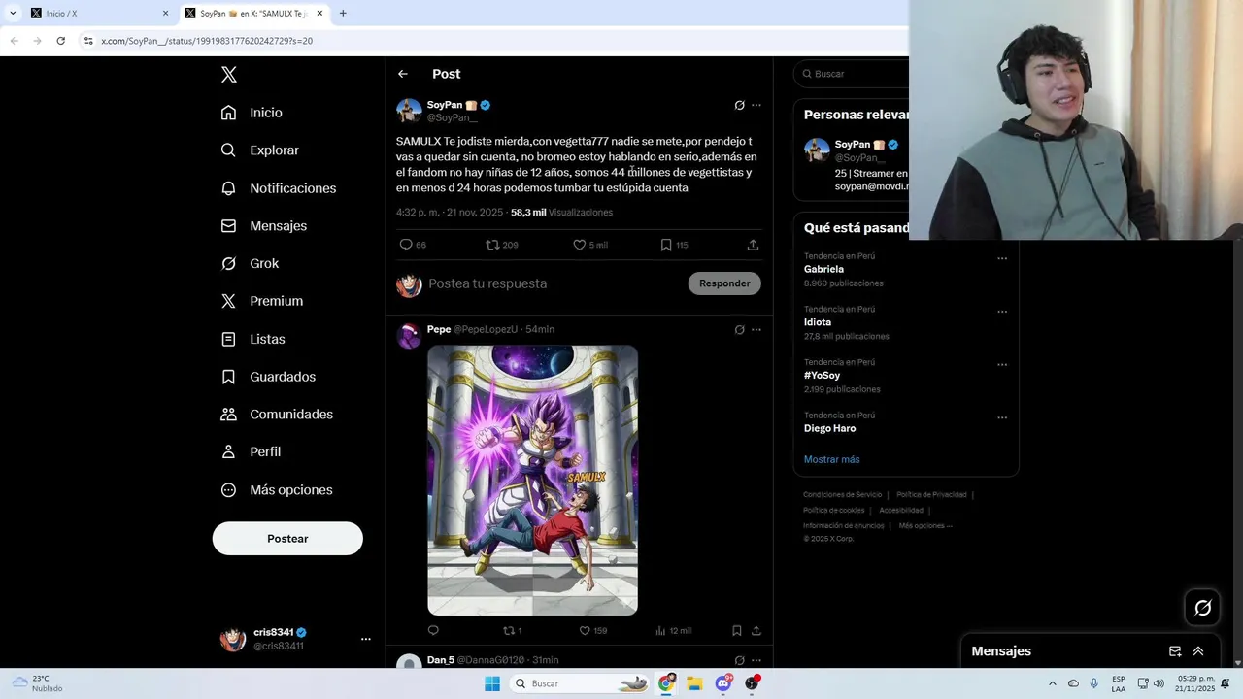Click the Responder button
Image resolution: width=1243 pixels, height=699 pixels.
pyautogui.click(x=724, y=283)
